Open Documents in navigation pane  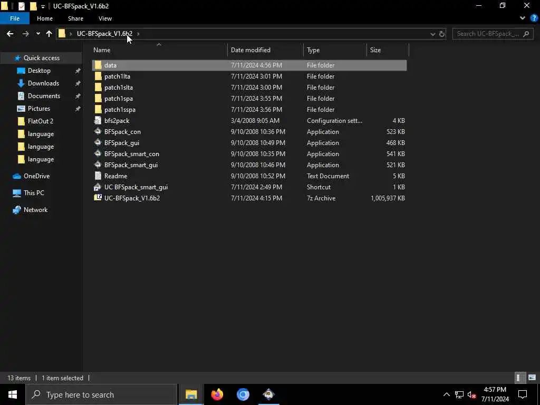coord(44,96)
